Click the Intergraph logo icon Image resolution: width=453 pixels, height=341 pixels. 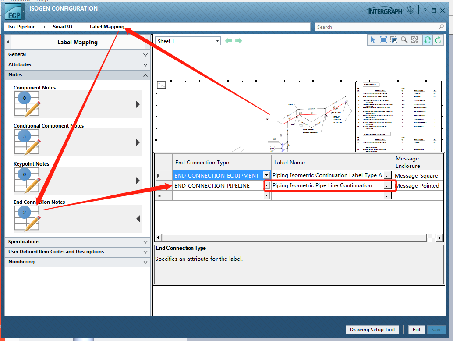point(411,11)
